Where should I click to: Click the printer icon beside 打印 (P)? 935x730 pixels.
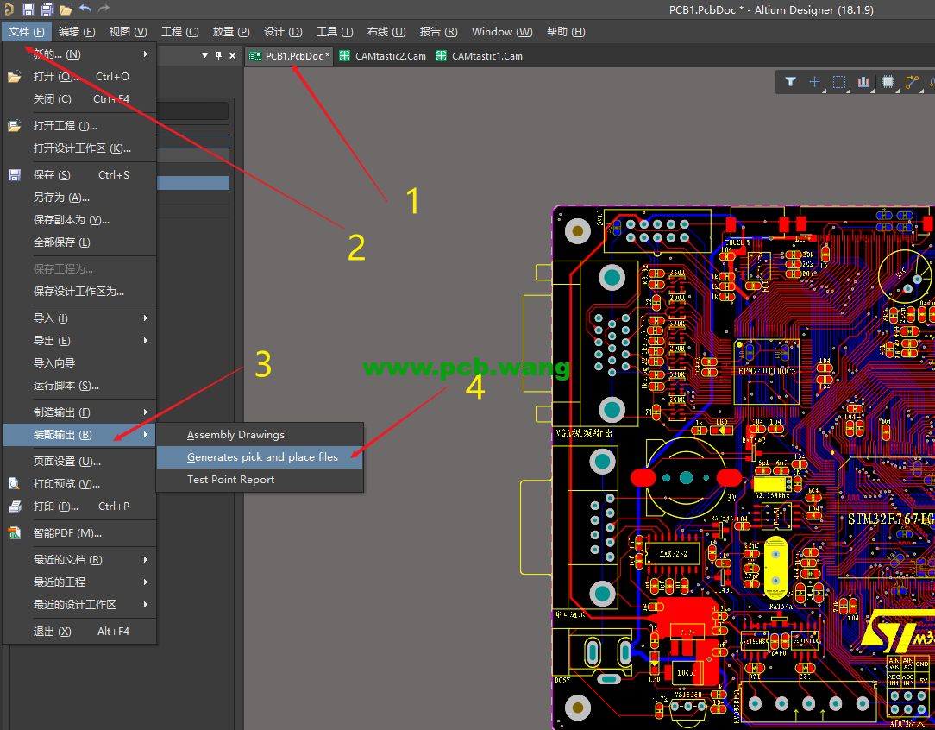(15, 507)
